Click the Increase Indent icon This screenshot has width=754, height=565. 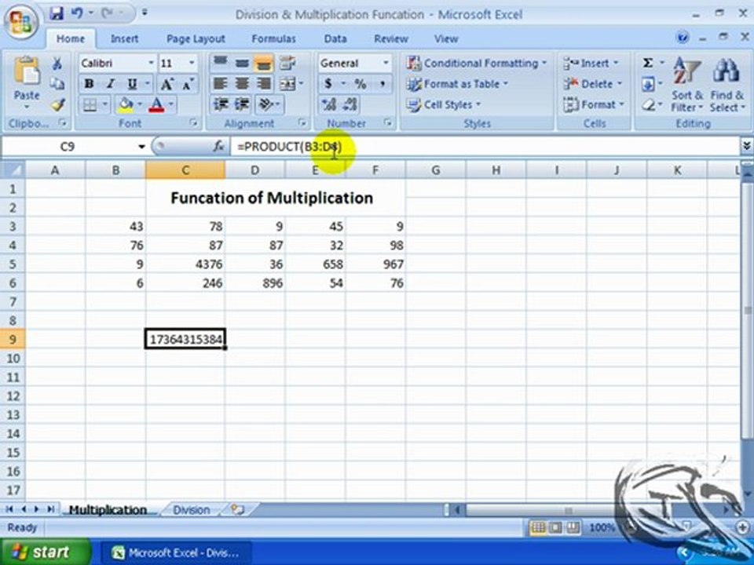tap(242, 104)
